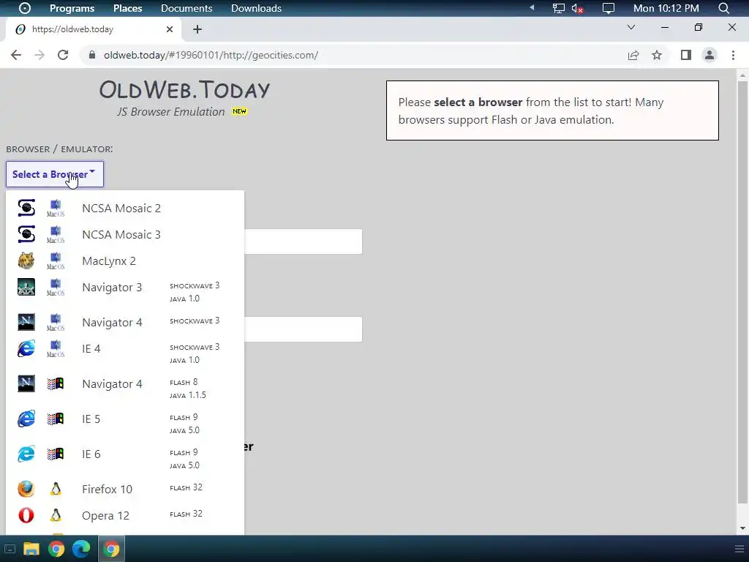This screenshot has height=562, width=749.
Task: Click the MacLynx lynx icon
Action: click(x=26, y=261)
